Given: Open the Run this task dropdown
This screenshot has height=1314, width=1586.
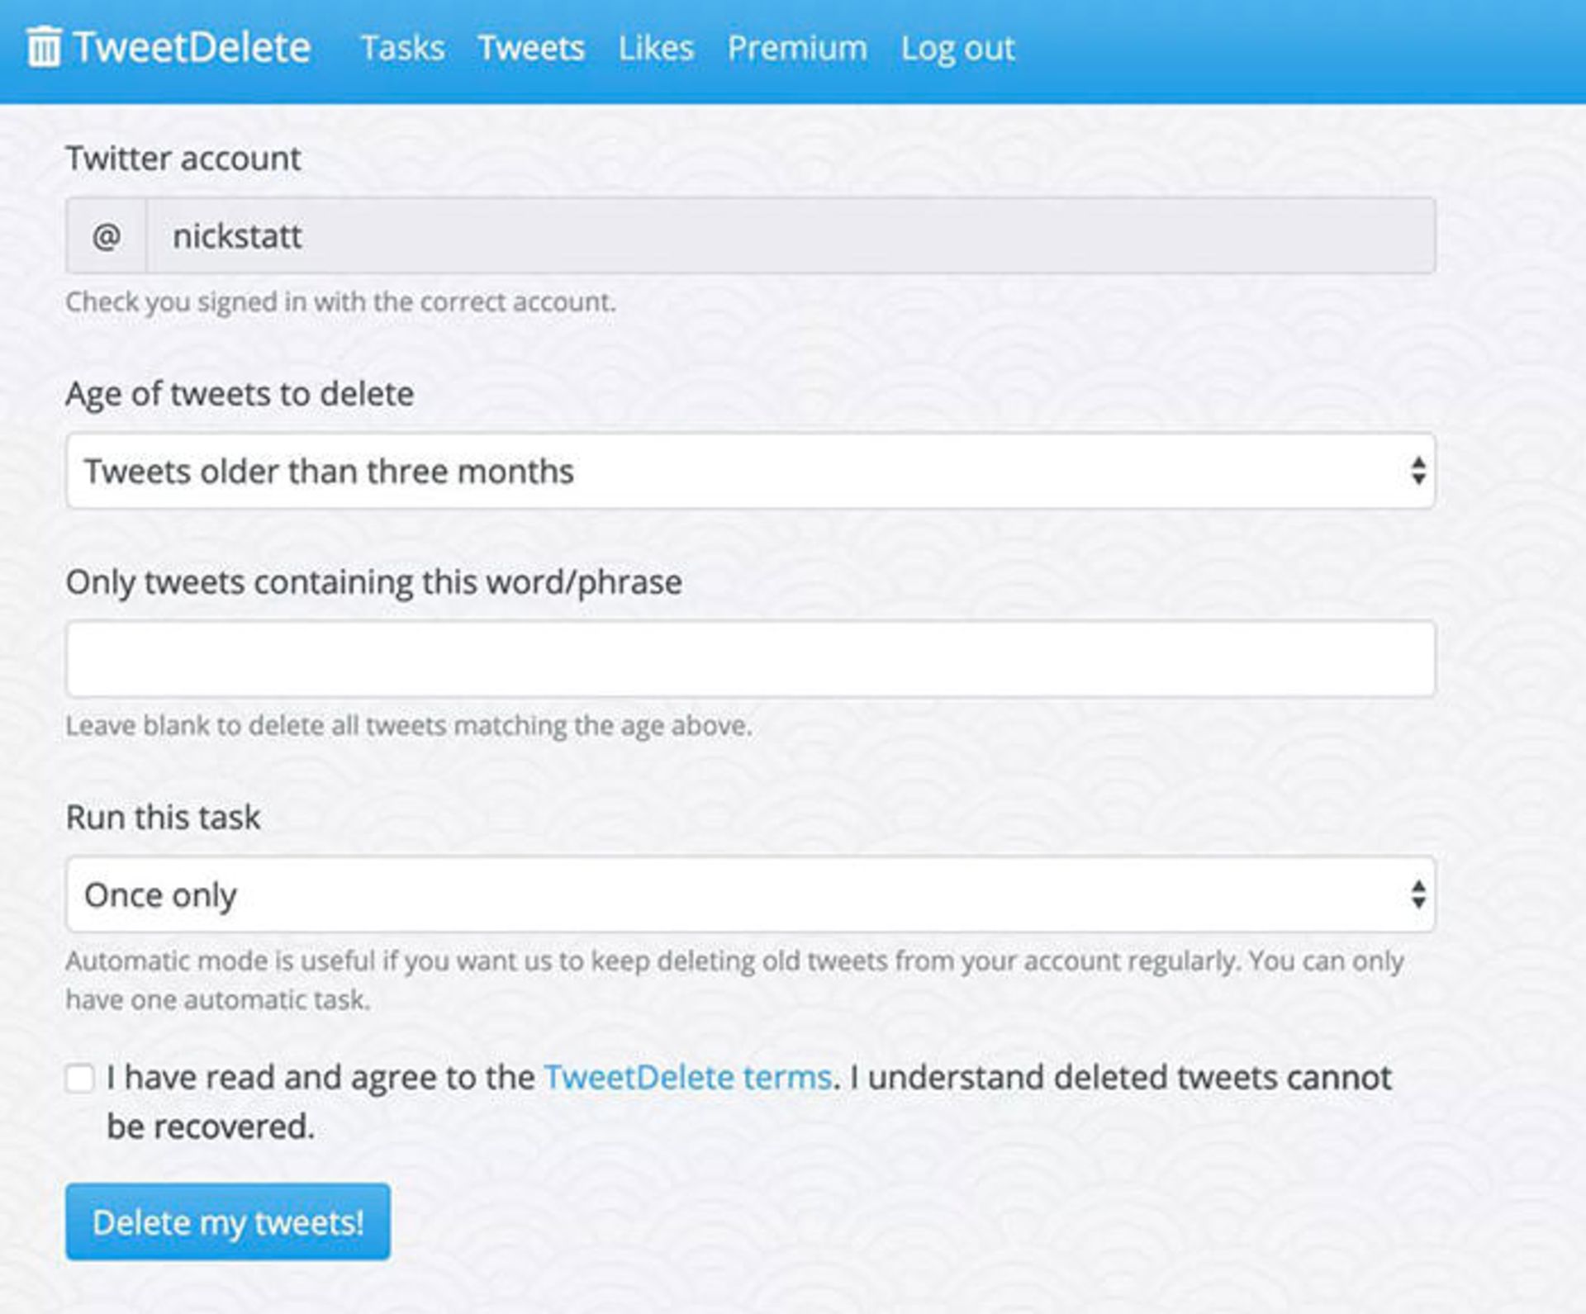Looking at the screenshot, I should (751, 894).
